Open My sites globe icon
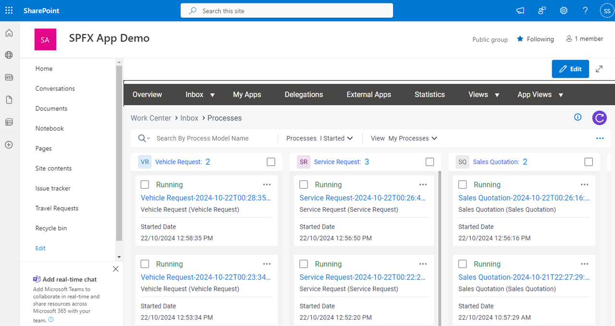This screenshot has height=326, width=615. (9, 55)
